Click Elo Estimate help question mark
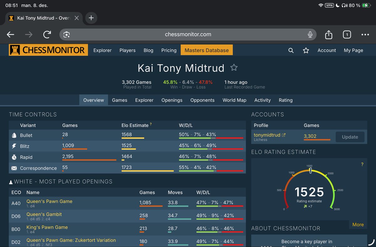Viewport: 376px width, 247px height. pyautogui.click(x=151, y=124)
